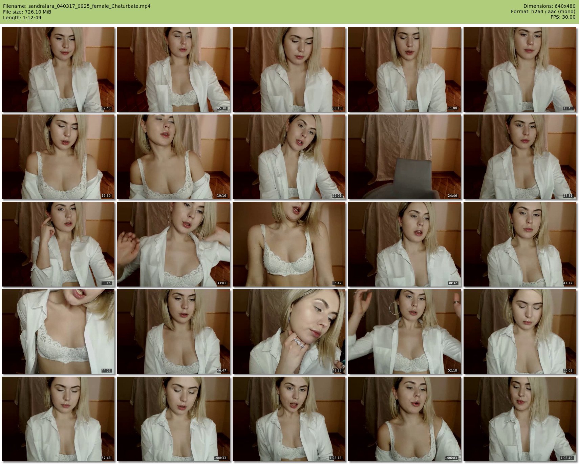
Task: Select the "FPS: 30.00" text
Action: pos(563,17)
